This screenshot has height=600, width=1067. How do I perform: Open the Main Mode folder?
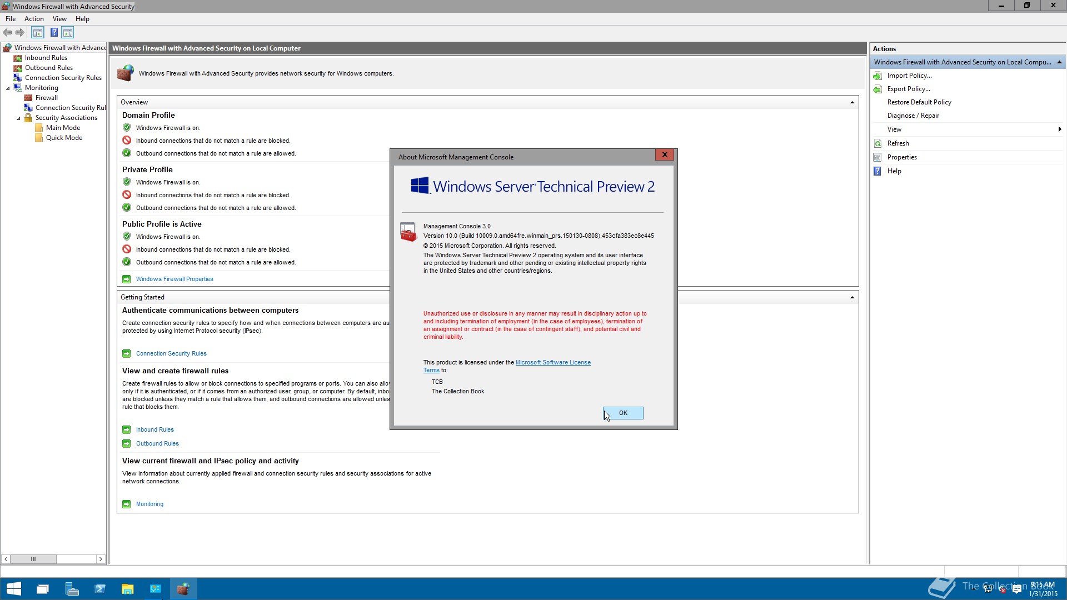[63, 128]
